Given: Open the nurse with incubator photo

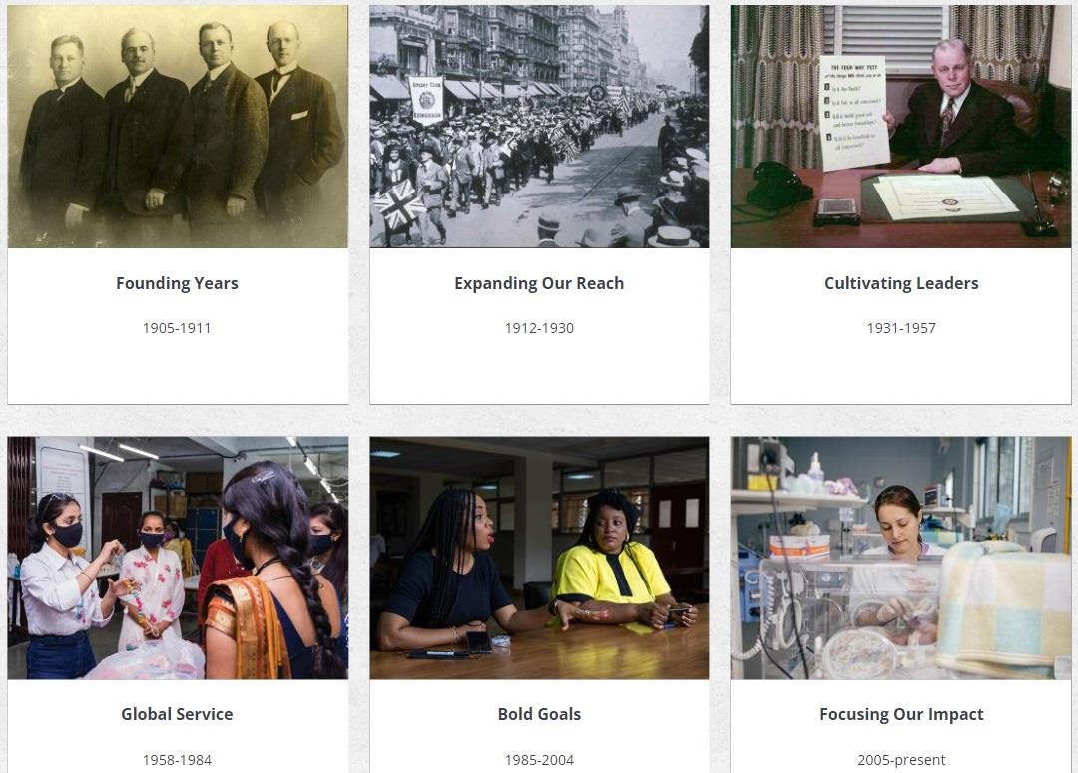Looking at the screenshot, I should click(x=900, y=558).
